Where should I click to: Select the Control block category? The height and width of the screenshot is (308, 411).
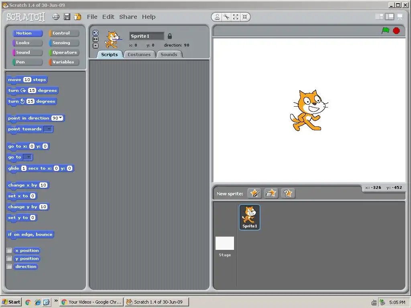[x=64, y=33]
